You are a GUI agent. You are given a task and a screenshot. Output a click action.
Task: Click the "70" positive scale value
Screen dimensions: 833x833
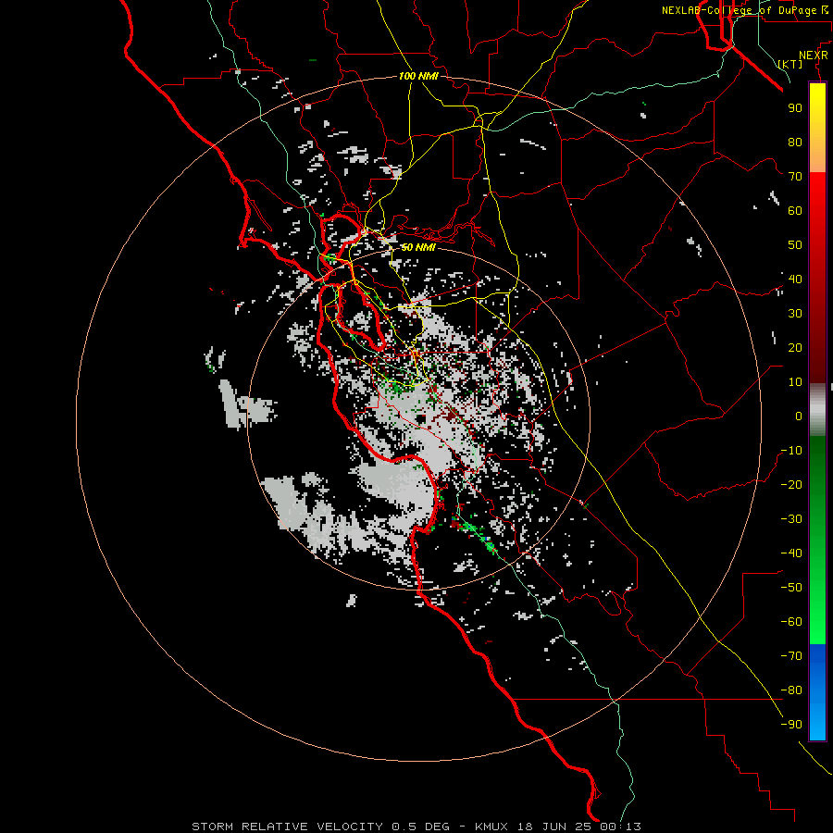[x=795, y=177]
